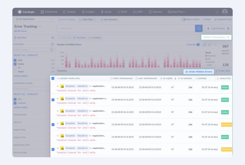Uncheck the iOS operating system filter
Image resolution: width=245 pixels, height=165 pixels.
[15, 99]
